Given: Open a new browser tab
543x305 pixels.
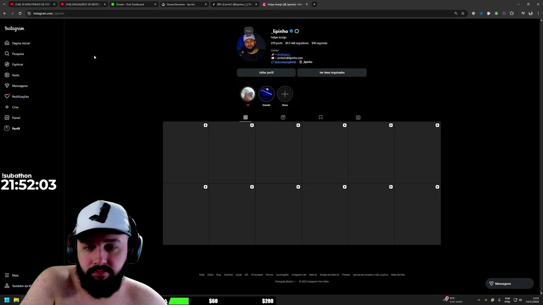Looking at the screenshot, I should tap(314, 4).
